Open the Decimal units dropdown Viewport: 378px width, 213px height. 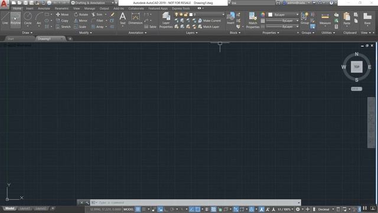point(325,209)
